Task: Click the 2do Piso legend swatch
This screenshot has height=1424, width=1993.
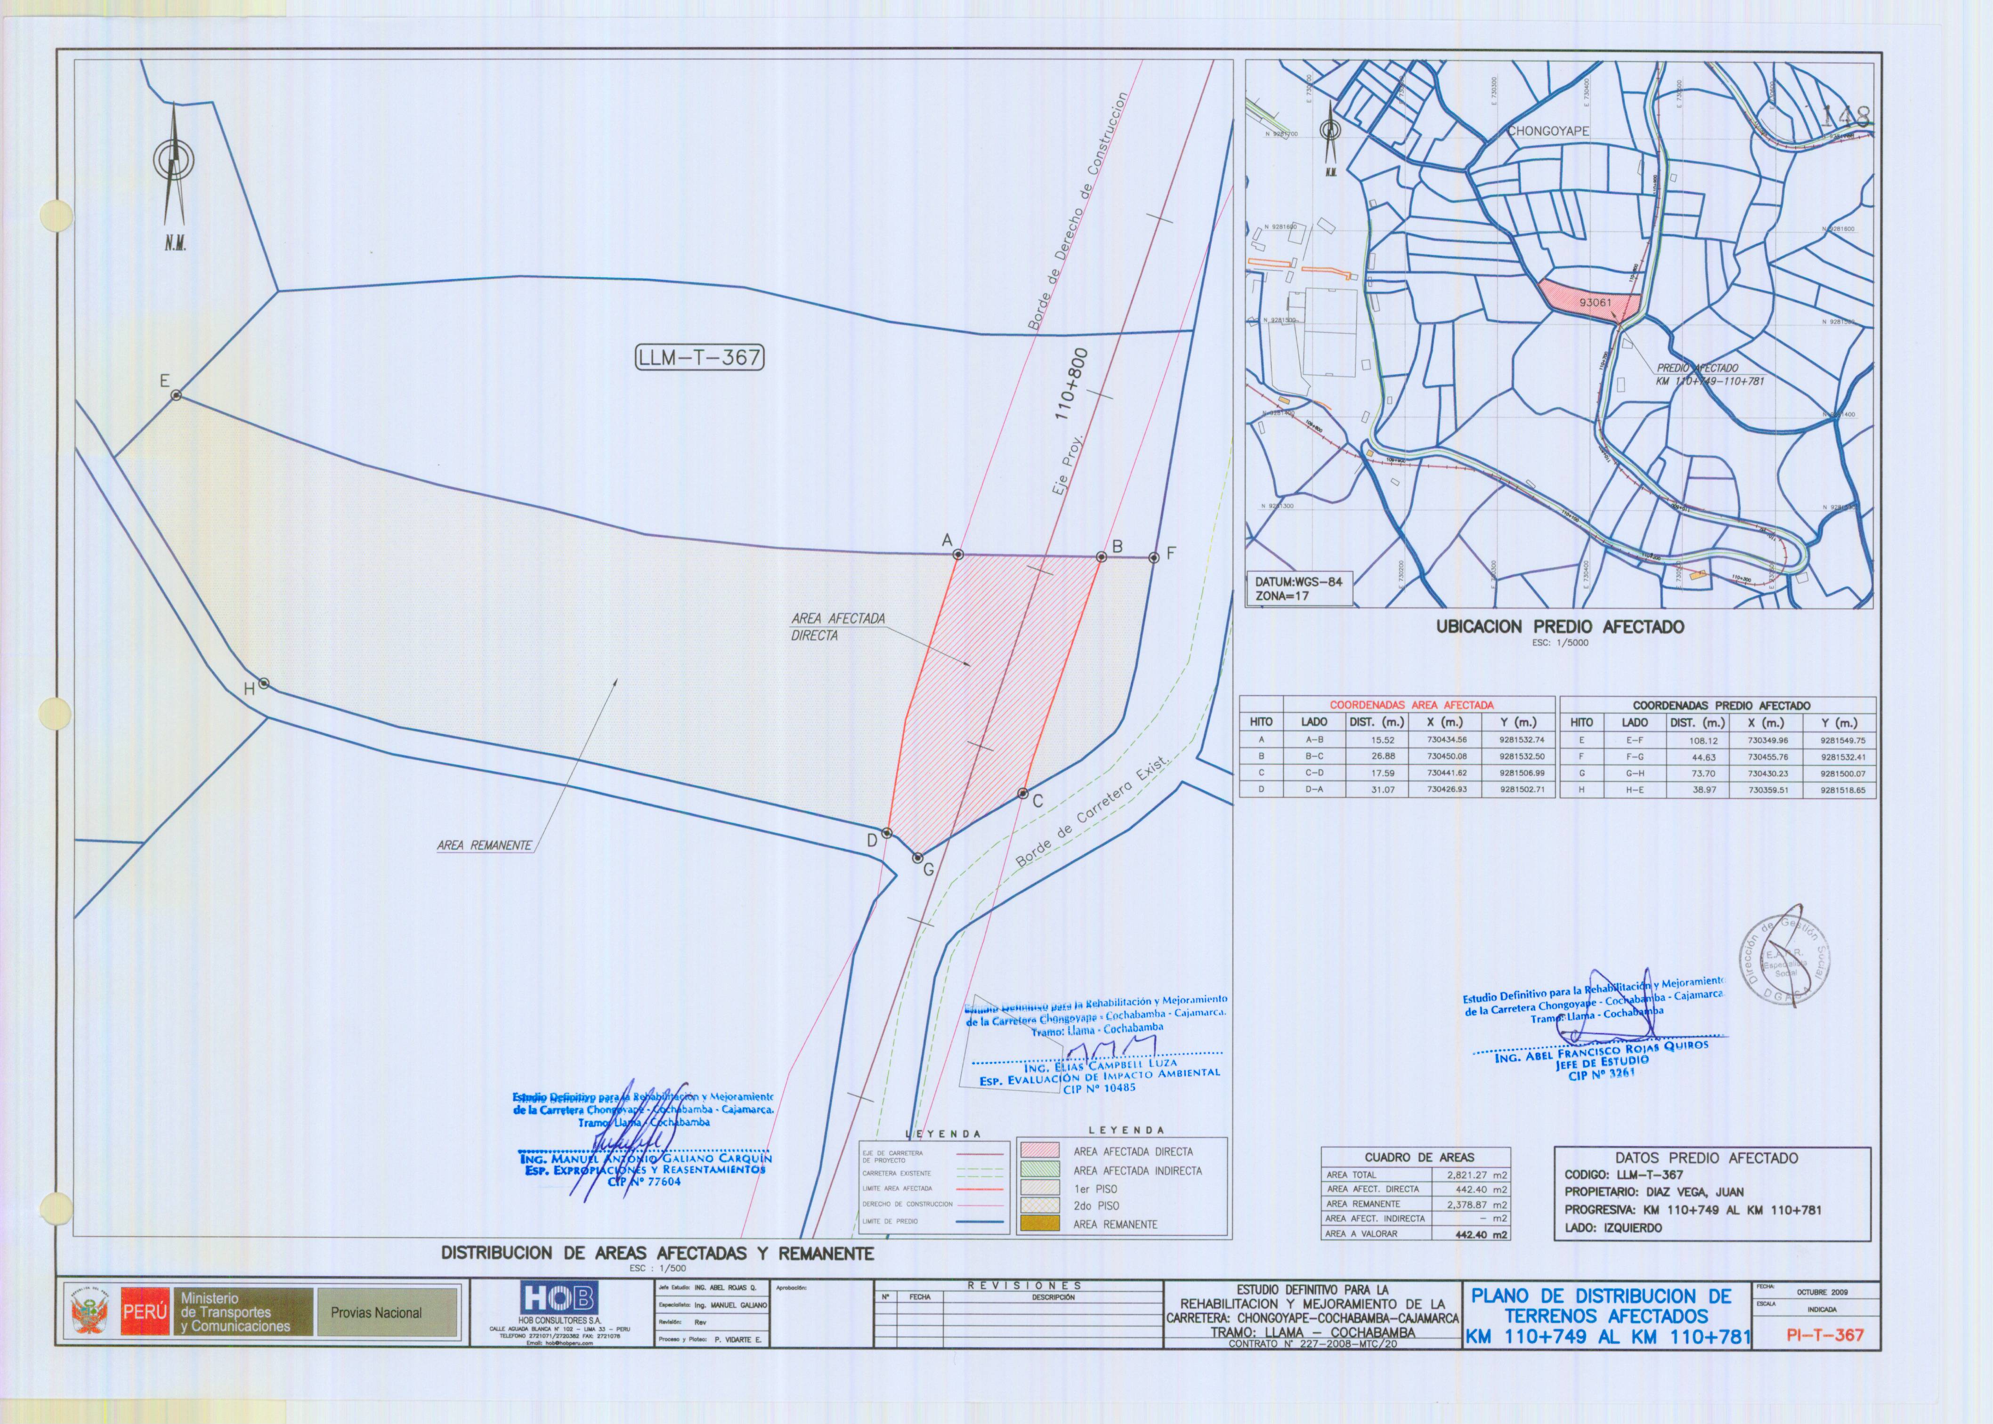Action: (x=1039, y=1206)
